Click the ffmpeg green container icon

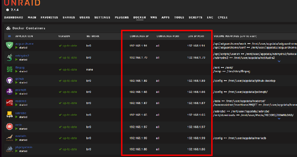pos(10,69)
